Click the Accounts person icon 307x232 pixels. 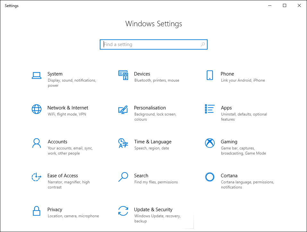pyautogui.click(x=37, y=143)
